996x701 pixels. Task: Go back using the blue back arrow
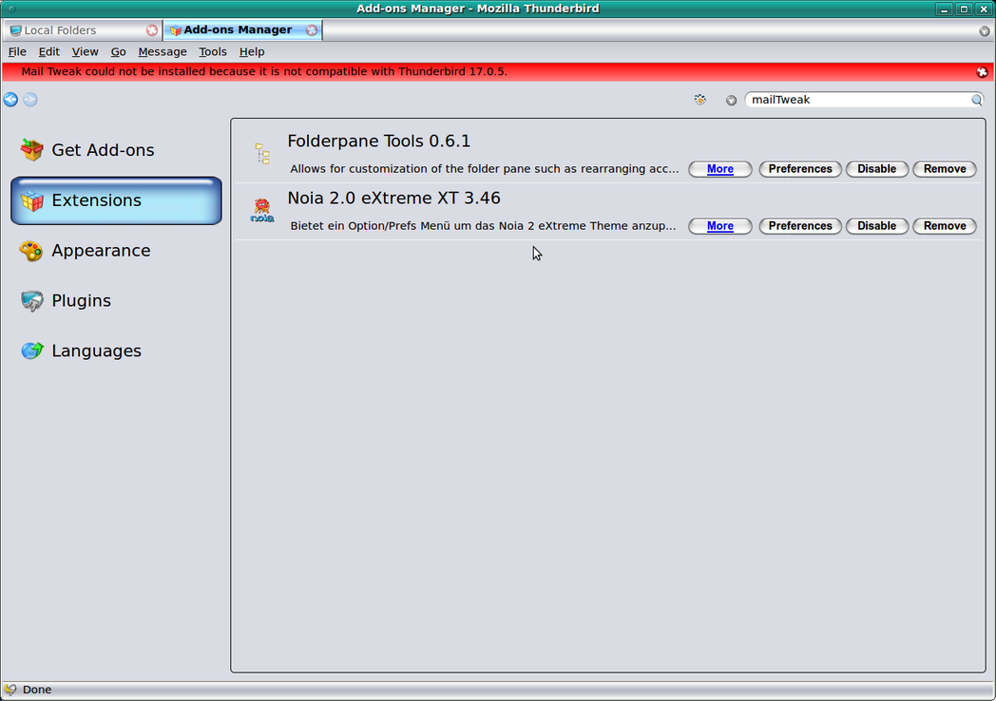coord(10,100)
